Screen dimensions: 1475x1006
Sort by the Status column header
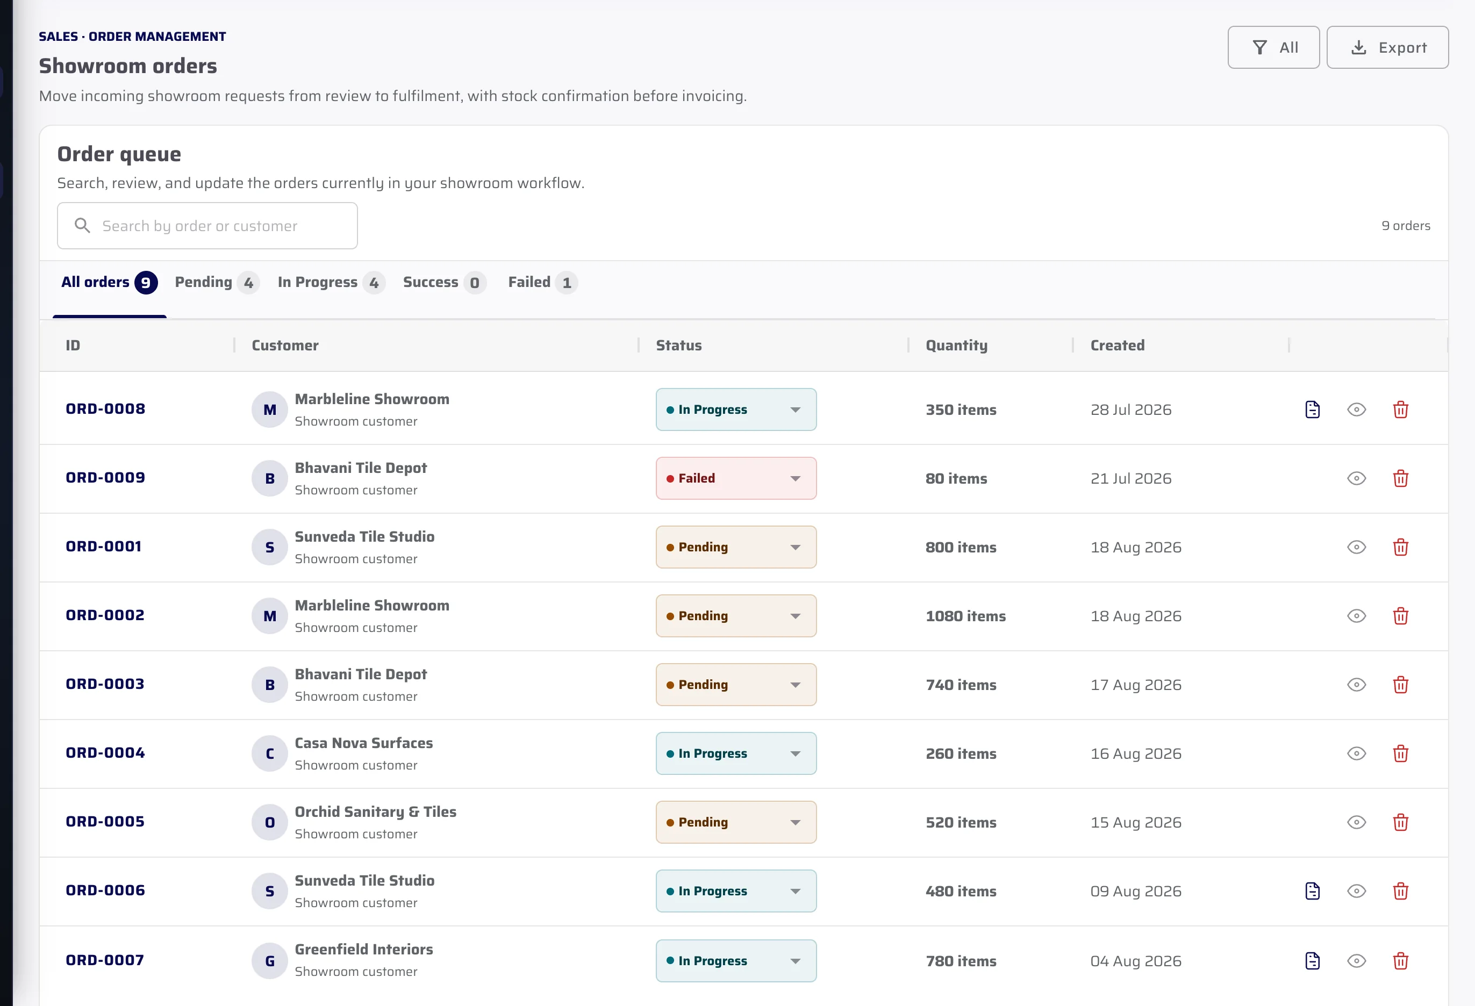[x=678, y=346]
